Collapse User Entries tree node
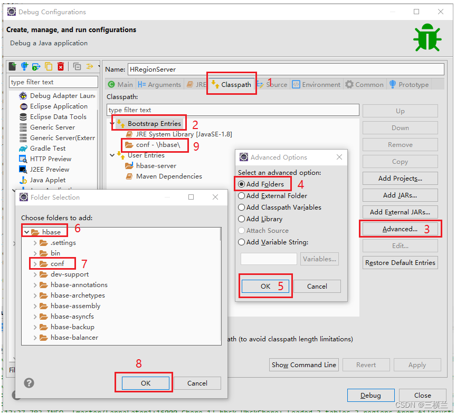Screen dimensions: 456x414 tap(112, 155)
